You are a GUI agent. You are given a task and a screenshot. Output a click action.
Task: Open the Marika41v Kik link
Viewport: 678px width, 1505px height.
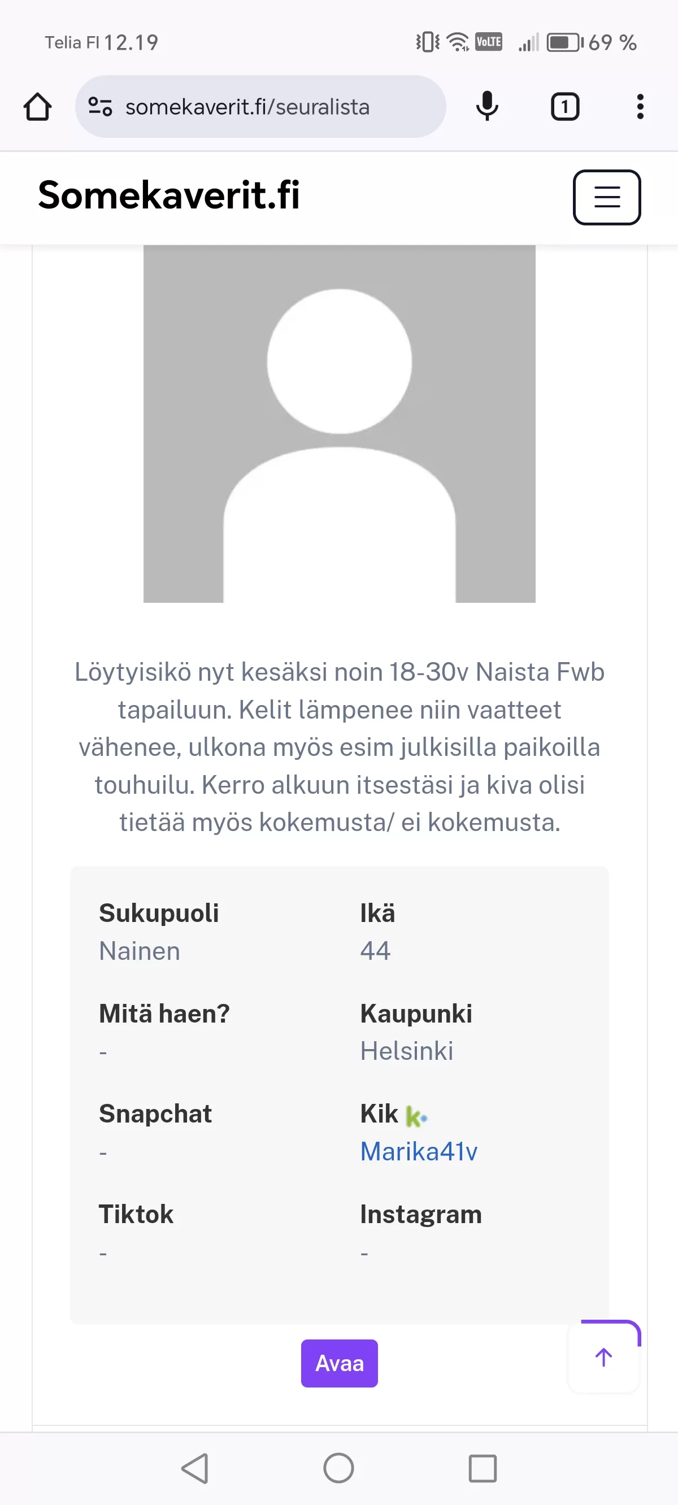click(x=419, y=1151)
